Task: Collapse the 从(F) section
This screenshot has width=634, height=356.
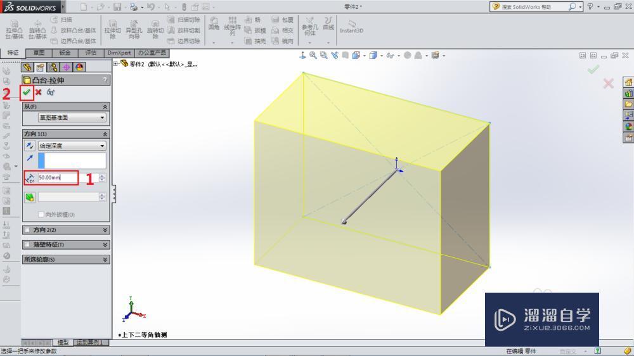Action: click(x=105, y=106)
